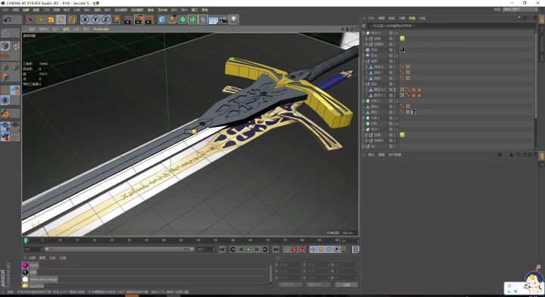Select the Live Selection tool

pyautogui.click(x=30, y=20)
